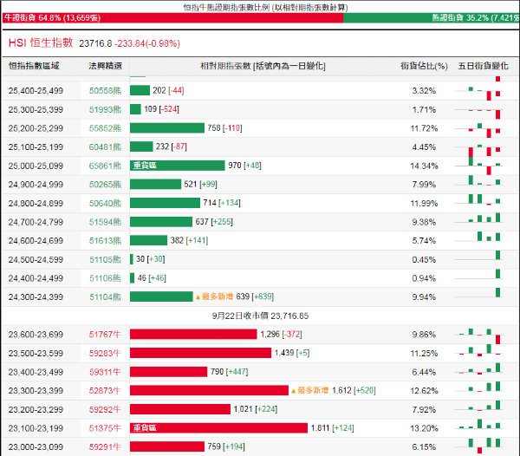This screenshot has width=520, height=456.
Task: Click the five-day chart for 23,600-23,699
Action: (479, 335)
